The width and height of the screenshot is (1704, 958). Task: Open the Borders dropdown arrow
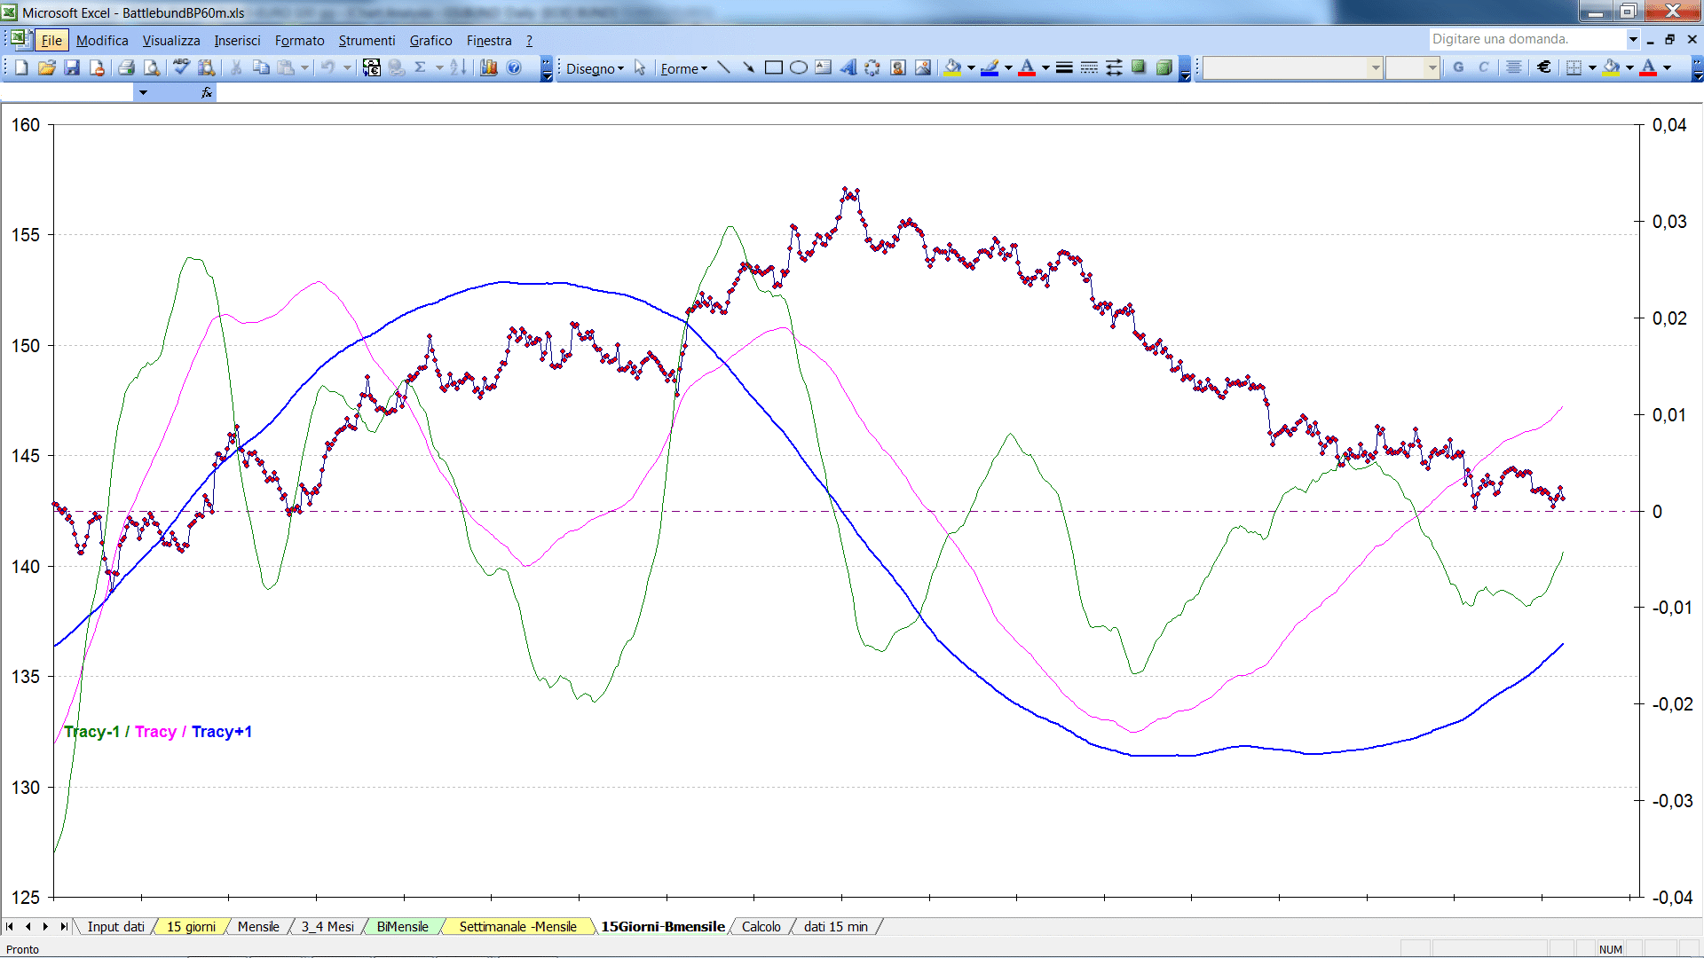click(x=1592, y=67)
